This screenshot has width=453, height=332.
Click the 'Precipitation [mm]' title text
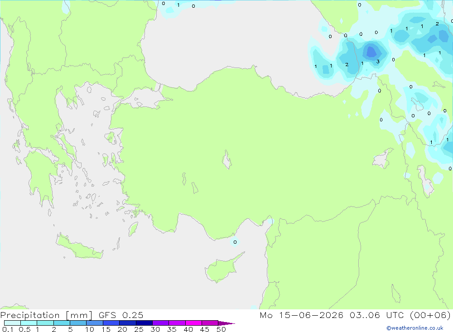[x=46, y=315]
